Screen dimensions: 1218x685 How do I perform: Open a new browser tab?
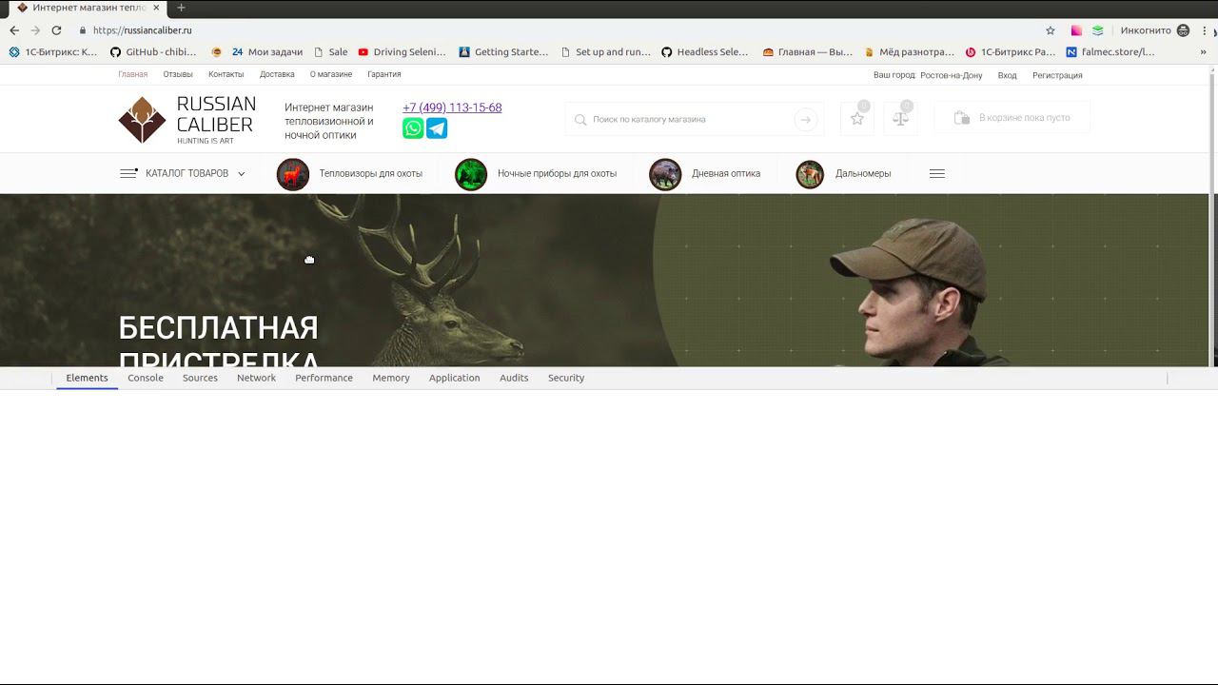tap(181, 8)
